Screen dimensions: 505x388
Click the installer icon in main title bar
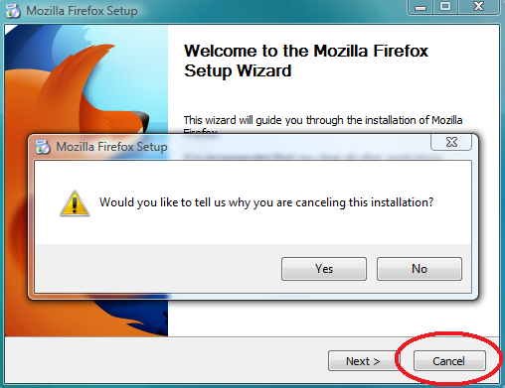(13, 11)
